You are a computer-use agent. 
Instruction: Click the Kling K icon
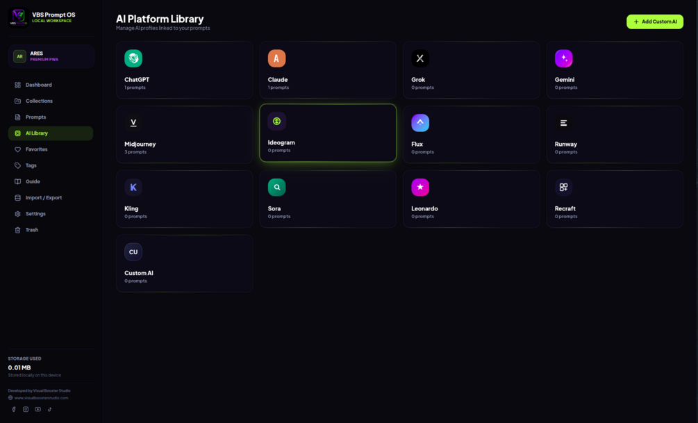click(x=133, y=188)
